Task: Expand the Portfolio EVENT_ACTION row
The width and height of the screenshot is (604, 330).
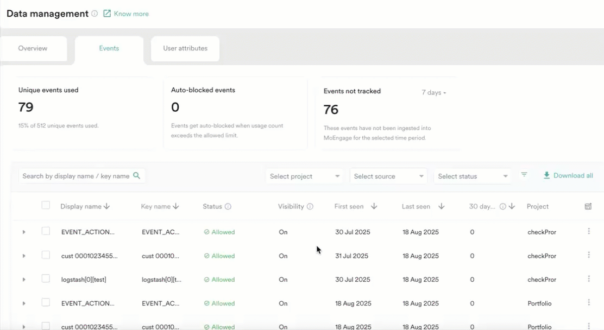Action: coord(24,303)
